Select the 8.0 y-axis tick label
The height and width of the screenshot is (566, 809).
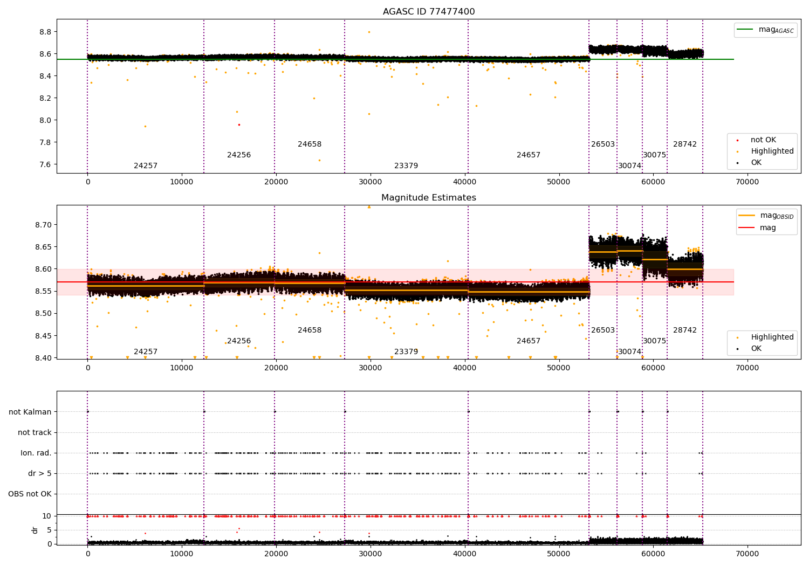pyautogui.click(x=45, y=121)
